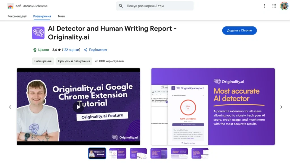The image size is (290, 163).
Task: Click the Цікаве featured badge icon
Action: 35,50
